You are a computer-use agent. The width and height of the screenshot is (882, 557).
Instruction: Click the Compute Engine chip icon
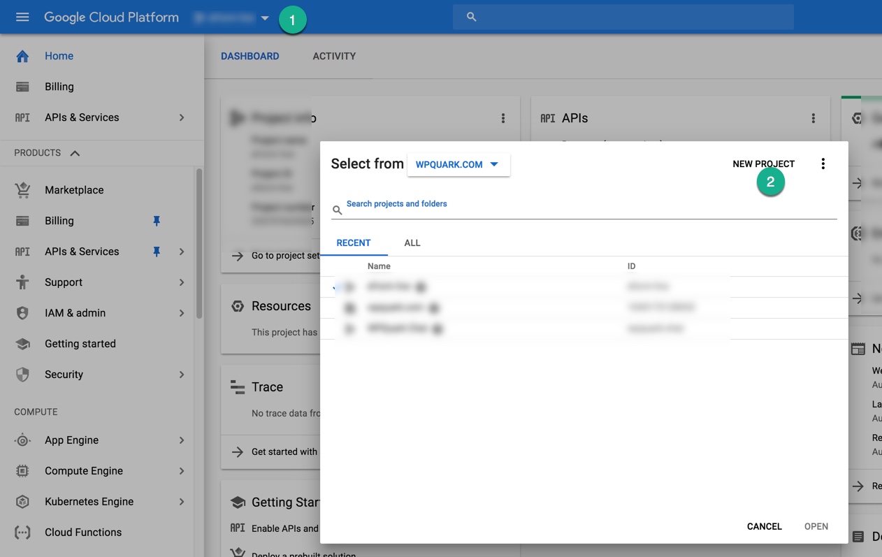(x=22, y=471)
